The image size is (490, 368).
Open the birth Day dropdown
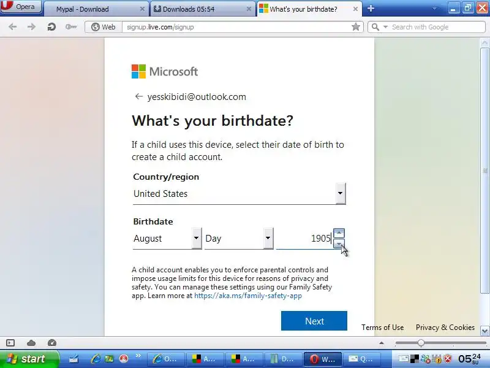[x=239, y=239]
